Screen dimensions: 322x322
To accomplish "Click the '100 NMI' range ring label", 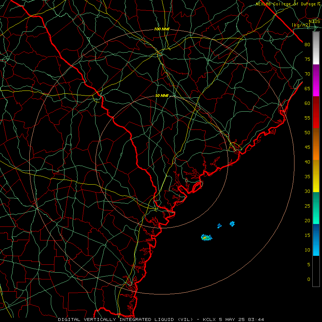I will (x=162, y=29).
